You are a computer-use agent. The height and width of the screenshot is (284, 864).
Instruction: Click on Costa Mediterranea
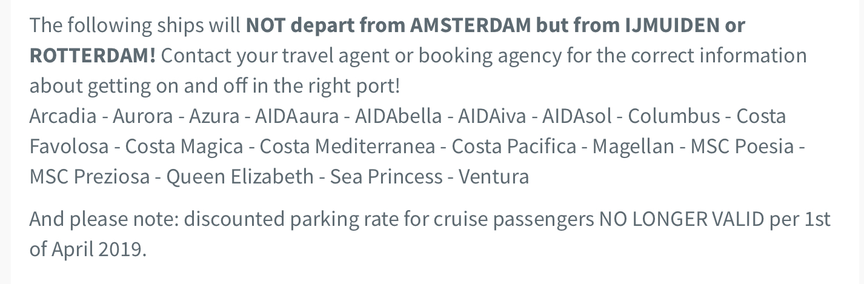347,146
